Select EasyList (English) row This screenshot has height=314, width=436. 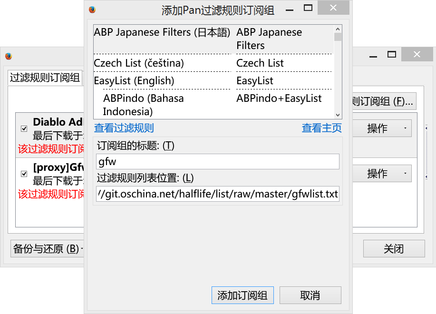point(213,81)
